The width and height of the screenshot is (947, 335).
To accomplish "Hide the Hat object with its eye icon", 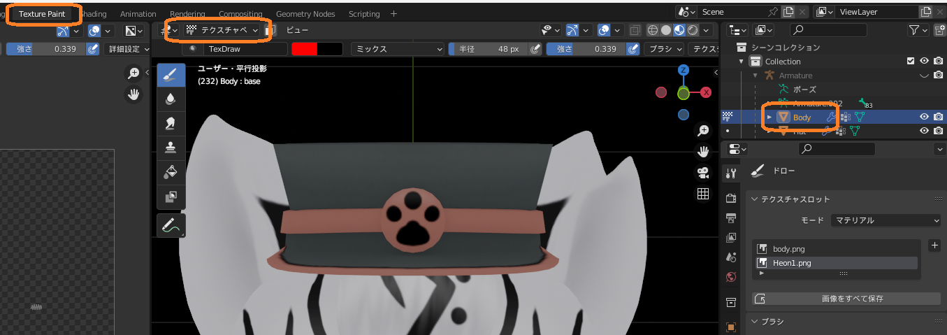I will (x=924, y=131).
